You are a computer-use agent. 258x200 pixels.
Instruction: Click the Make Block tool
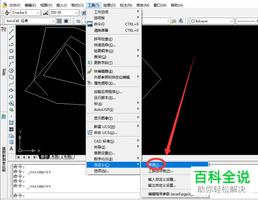point(11,110)
